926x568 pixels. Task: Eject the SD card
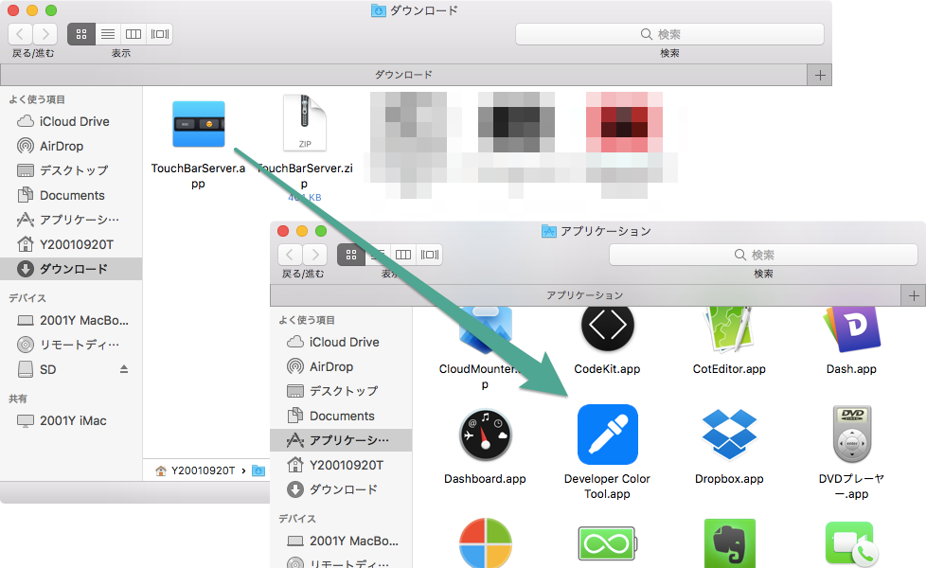point(124,369)
